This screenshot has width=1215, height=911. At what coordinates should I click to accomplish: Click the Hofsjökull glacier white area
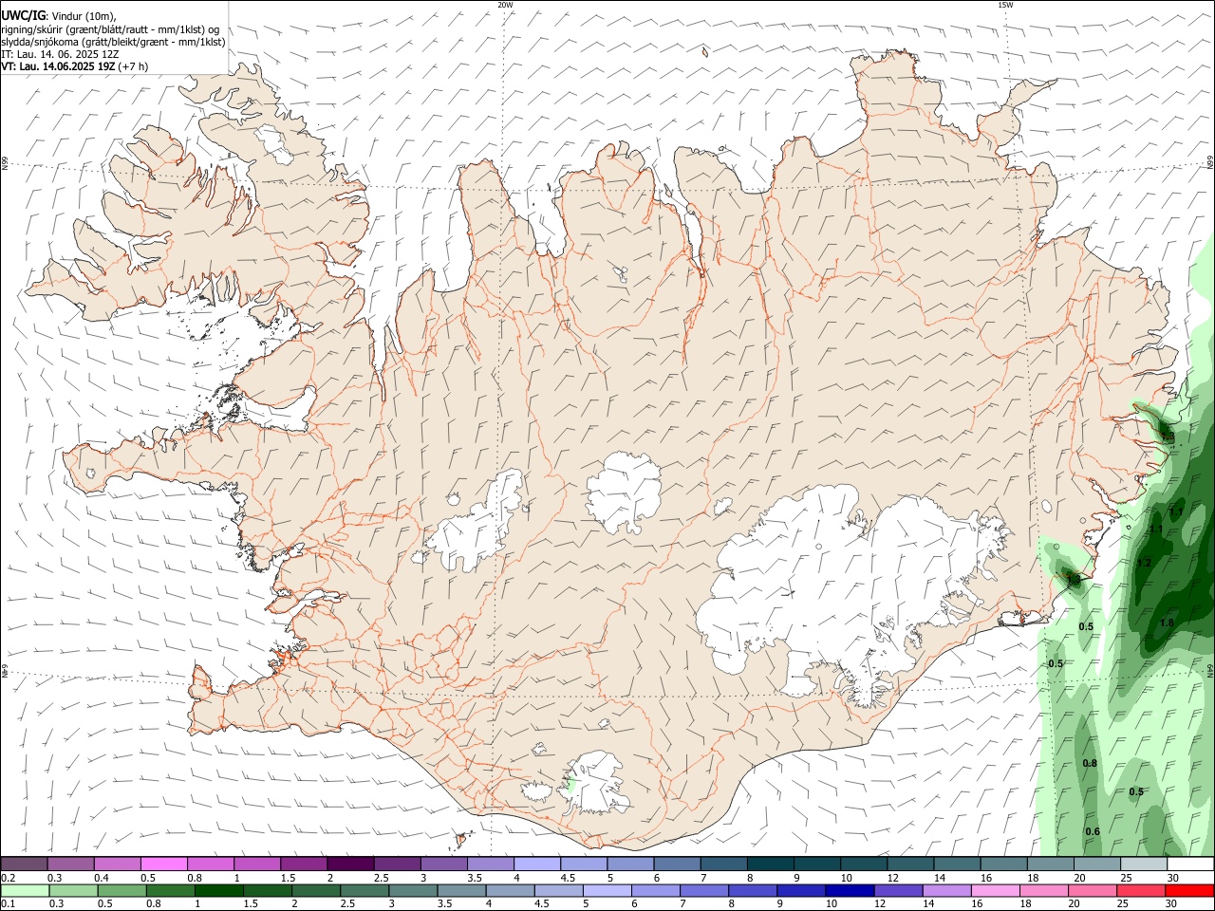click(x=624, y=491)
